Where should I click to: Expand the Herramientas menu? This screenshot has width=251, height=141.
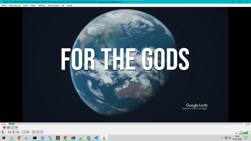(x=53, y=5)
